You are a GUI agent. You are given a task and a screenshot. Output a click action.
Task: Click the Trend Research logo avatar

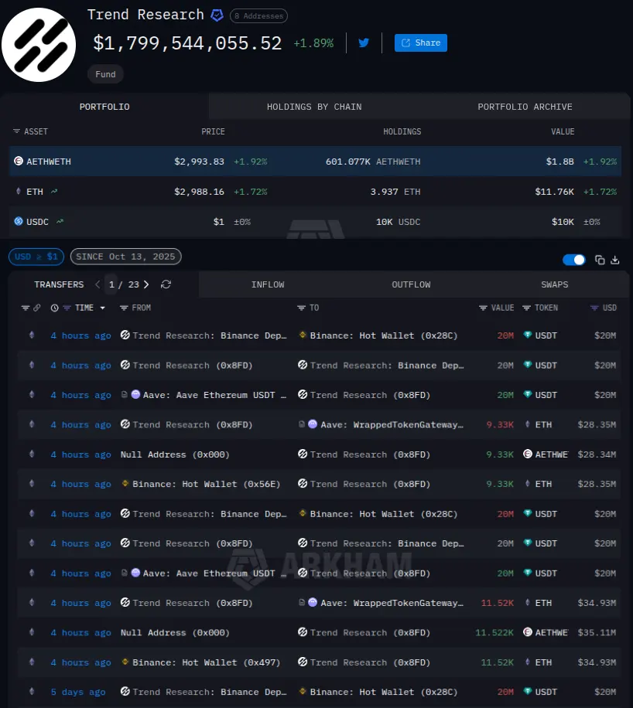pyautogui.click(x=39, y=45)
